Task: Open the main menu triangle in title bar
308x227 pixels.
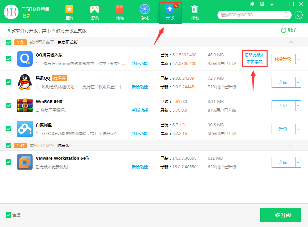Action: [272, 4]
